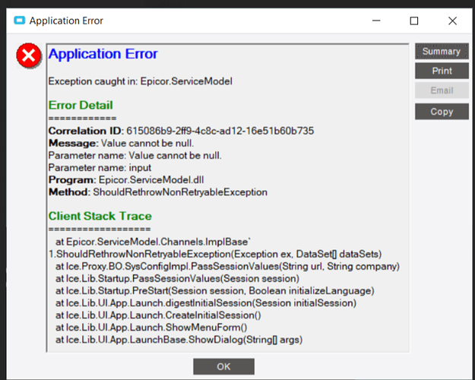The image size is (475, 380).
Task: Click the Launch.ShowMenuForm() stack line
Action: [x=151, y=328]
